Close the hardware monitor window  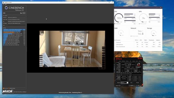[x=160, y=8]
